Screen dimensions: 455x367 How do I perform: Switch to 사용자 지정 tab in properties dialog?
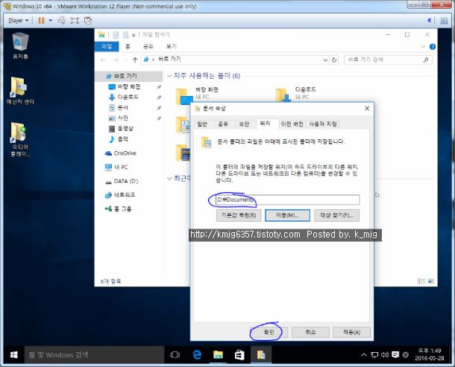[x=323, y=124]
